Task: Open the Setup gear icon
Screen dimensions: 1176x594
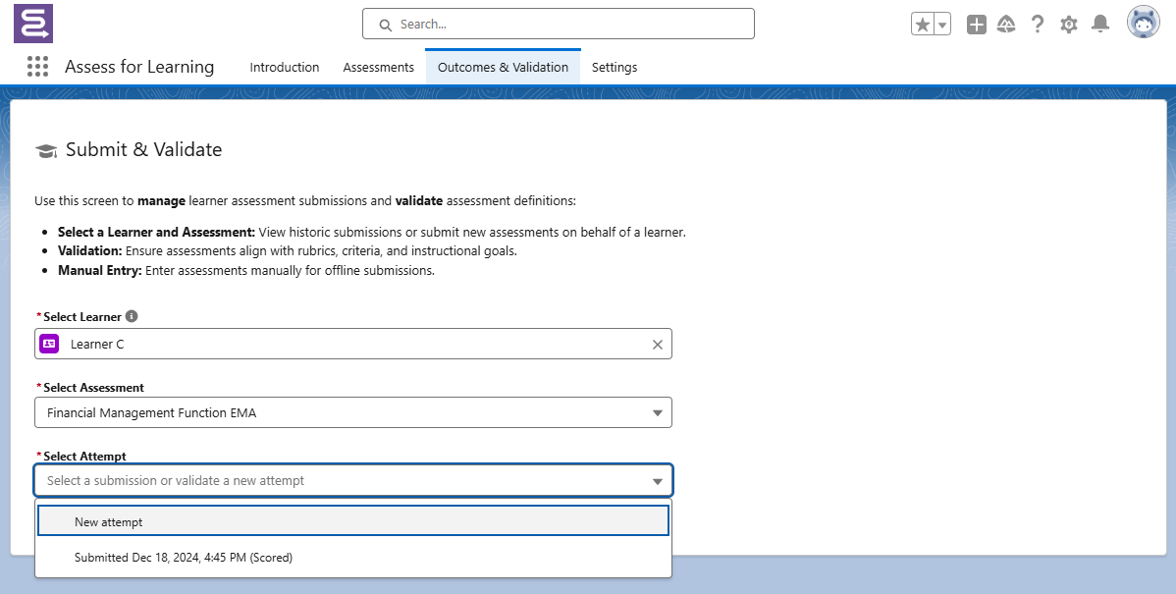Action: pyautogui.click(x=1069, y=25)
